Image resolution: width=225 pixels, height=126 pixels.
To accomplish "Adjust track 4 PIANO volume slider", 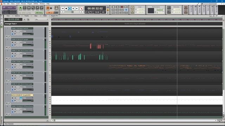I will coord(28,67).
